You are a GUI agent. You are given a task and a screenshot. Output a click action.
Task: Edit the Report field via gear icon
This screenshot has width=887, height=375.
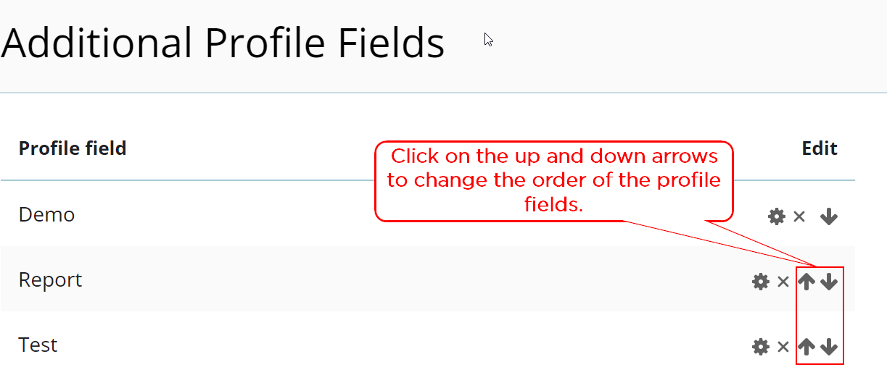(x=761, y=282)
